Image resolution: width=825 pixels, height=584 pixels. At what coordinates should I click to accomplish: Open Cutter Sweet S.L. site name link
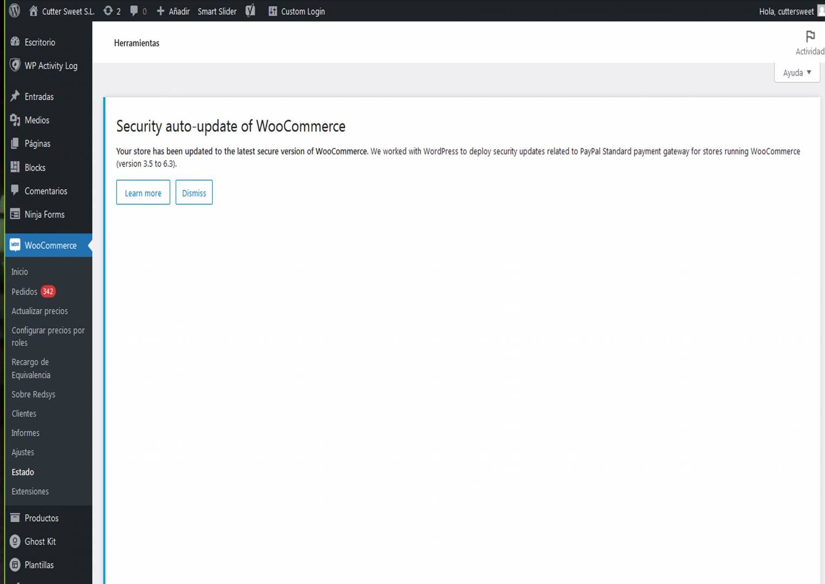click(x=68, y=11)
